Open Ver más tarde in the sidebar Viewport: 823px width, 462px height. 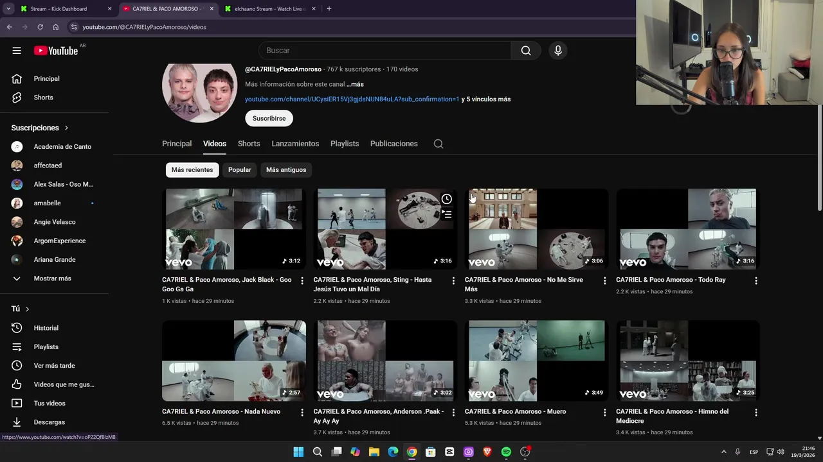click(x=55, y=366)
